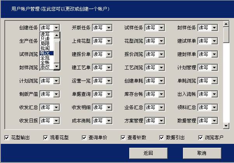Select 添改 in the open list

(46, 67)
